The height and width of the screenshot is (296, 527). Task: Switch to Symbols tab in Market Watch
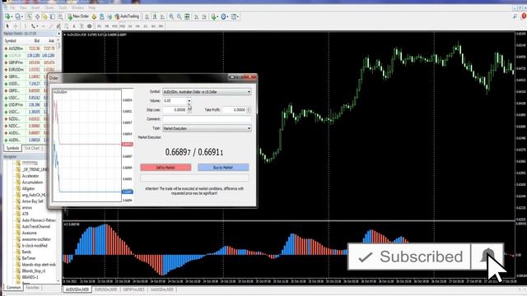click(x=12, y=148)
